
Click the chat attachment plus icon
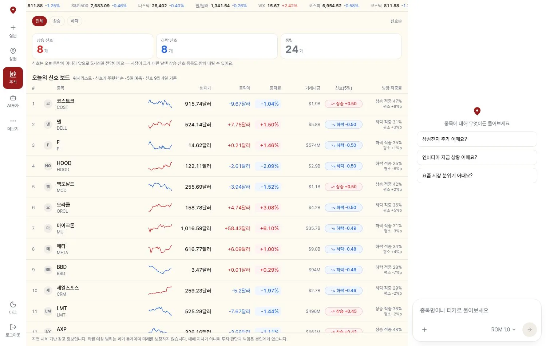coord(424,330)
